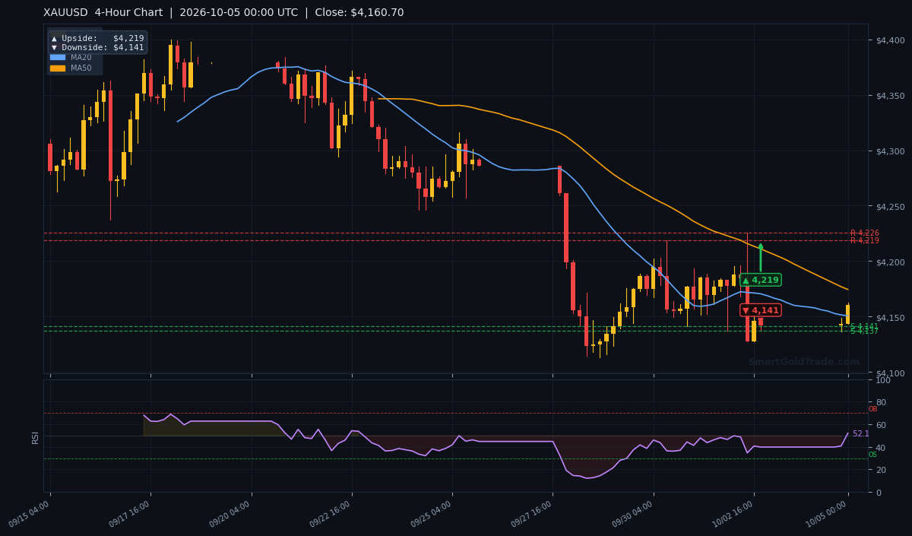Viewport: 912px width, 536px height.
Task: Click the RSI 60 axis tick
Action: (x=882, y=425)
